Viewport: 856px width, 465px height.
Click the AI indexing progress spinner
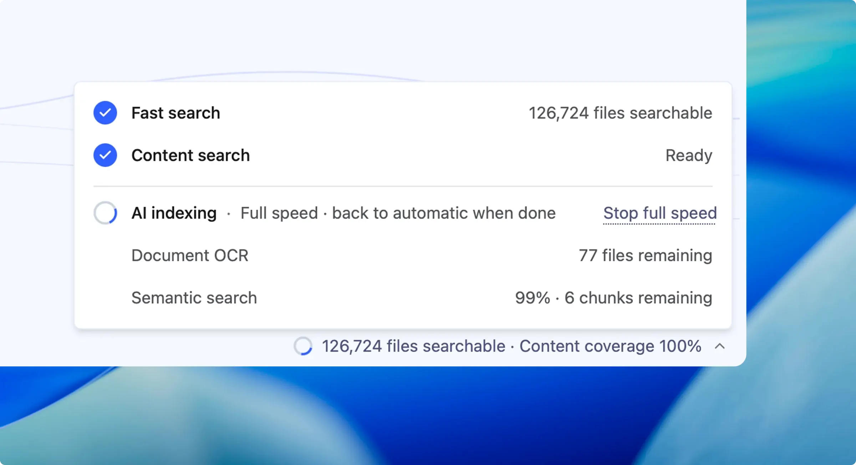105,213
